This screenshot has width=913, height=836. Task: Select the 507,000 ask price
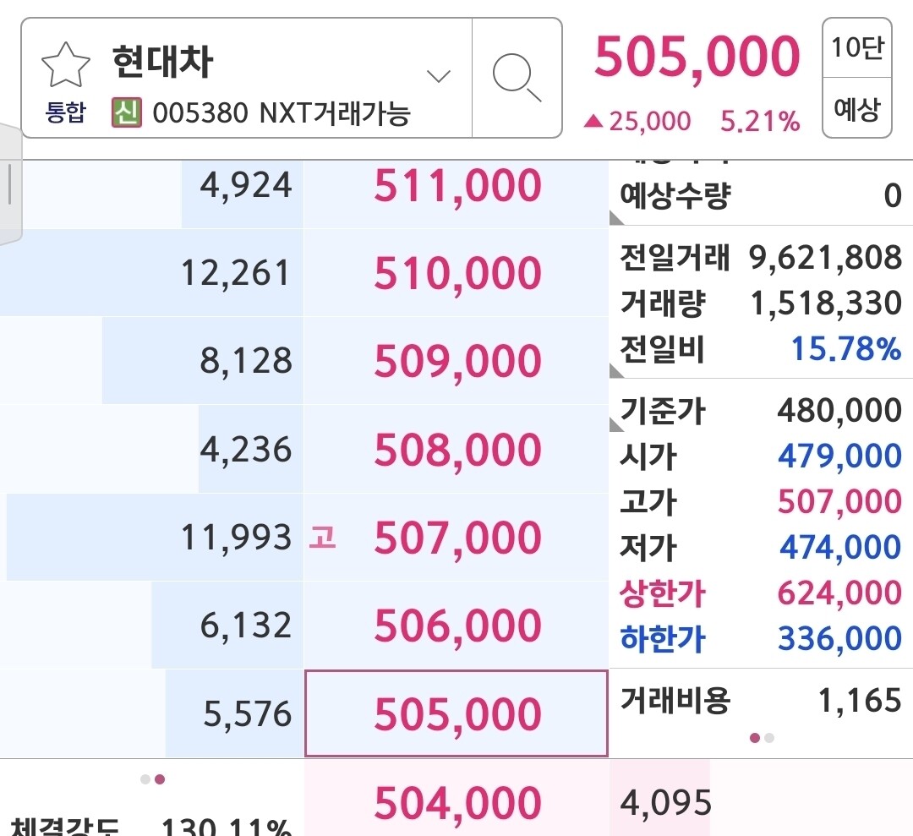coord(456,538)
